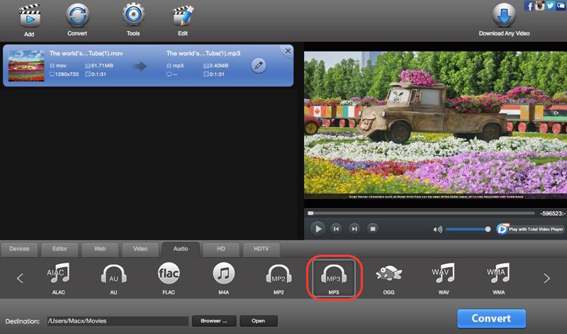Click Download Any Video icon
567x334 pixels.
(504, 16)
